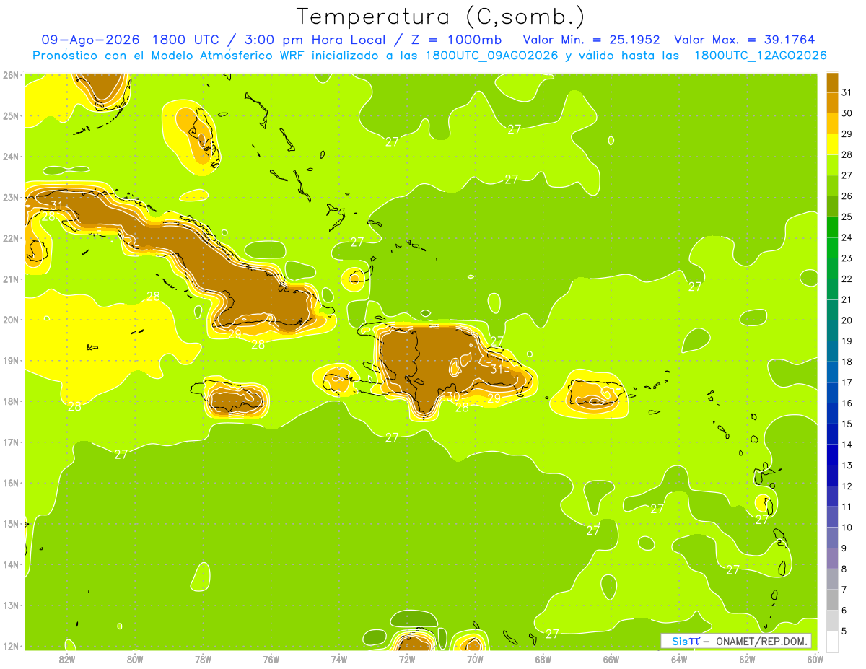Click the 12N latitude label

coord(11,646)
